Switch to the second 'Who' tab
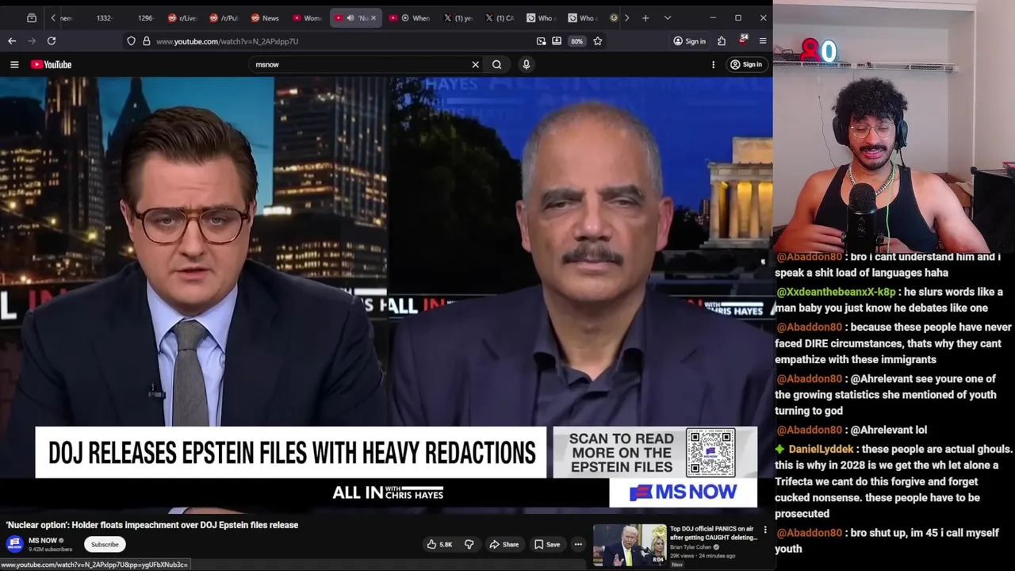 [x=582, y=17]
